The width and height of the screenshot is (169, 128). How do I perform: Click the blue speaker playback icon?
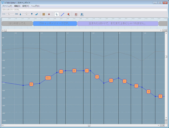(x=82, y=14)
